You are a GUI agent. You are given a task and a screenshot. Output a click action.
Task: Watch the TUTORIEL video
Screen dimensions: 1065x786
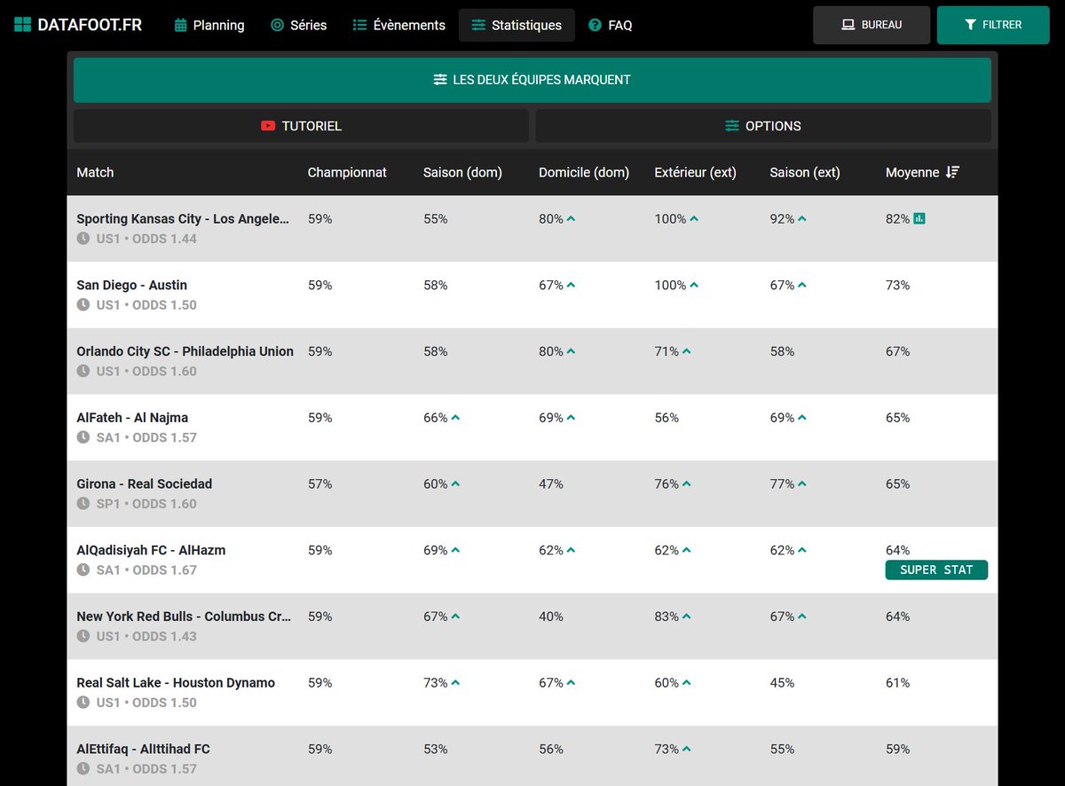coord(301,126)
